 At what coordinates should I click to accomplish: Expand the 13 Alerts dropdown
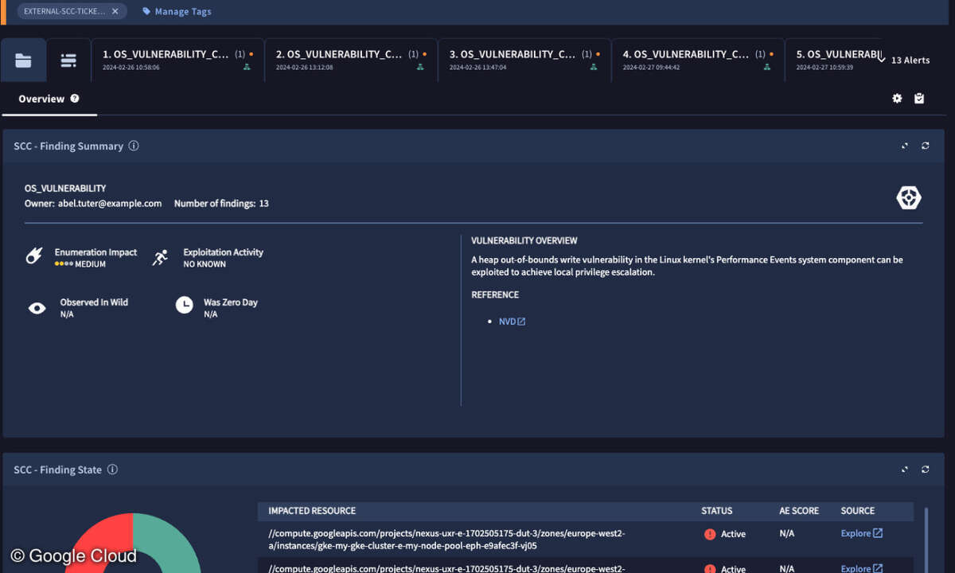pos(903,60)
